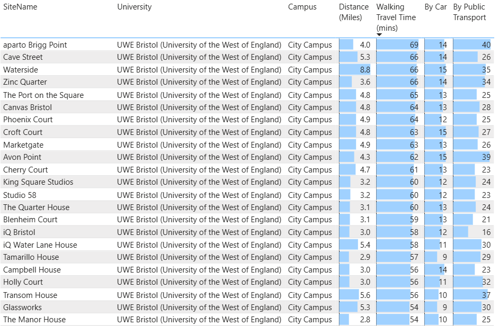The width and height of the screenshot is (499, 326).
Task: Sort by the SiteName column header
Action: point(20,7)
